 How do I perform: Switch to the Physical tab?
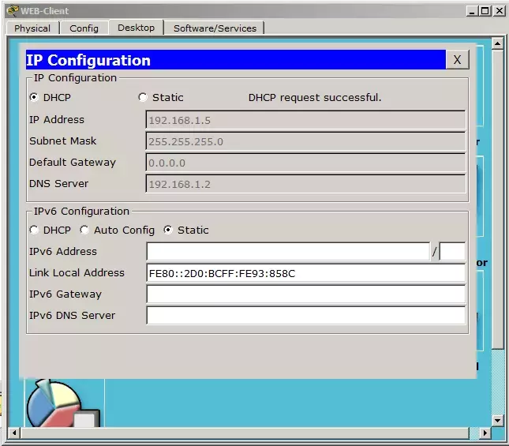(32, 28)
